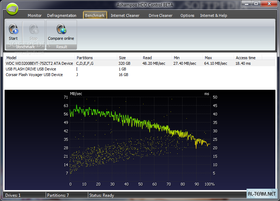This screenshot has height=201, width=280.
Task: Click the 18.40 ms access time value
Action: coord(243,63)
